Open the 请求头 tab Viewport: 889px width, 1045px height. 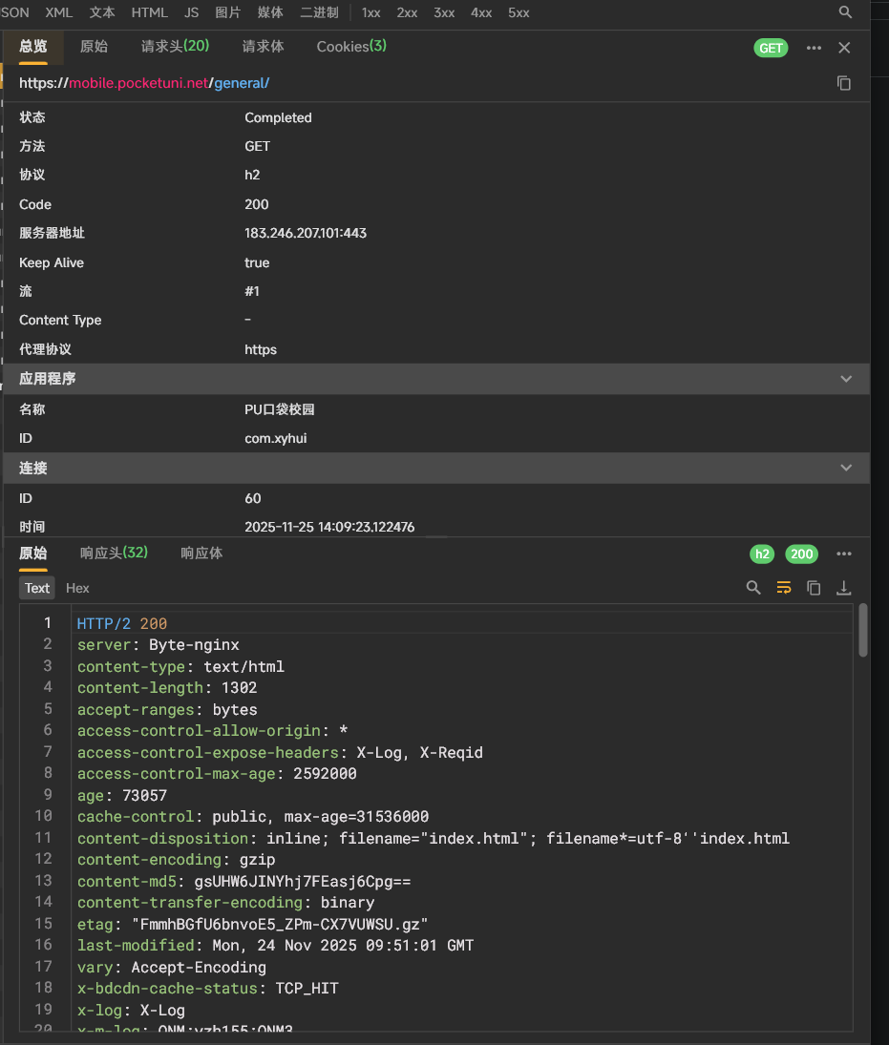(175, 46)
